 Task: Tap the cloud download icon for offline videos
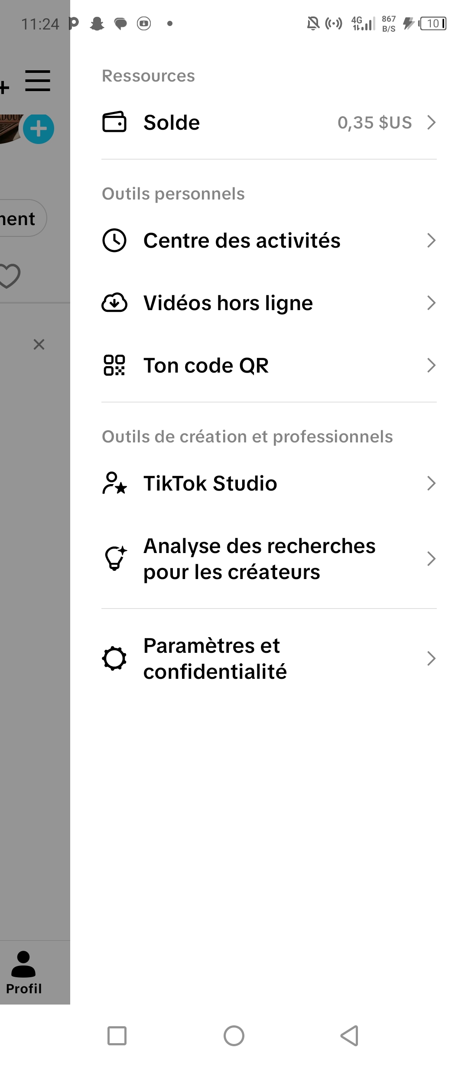[114, 303]
